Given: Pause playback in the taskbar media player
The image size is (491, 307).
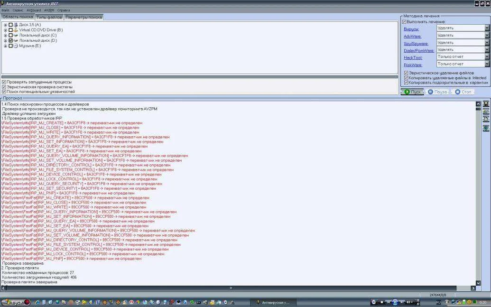Looking at the screenshot, I should (395, 302).
